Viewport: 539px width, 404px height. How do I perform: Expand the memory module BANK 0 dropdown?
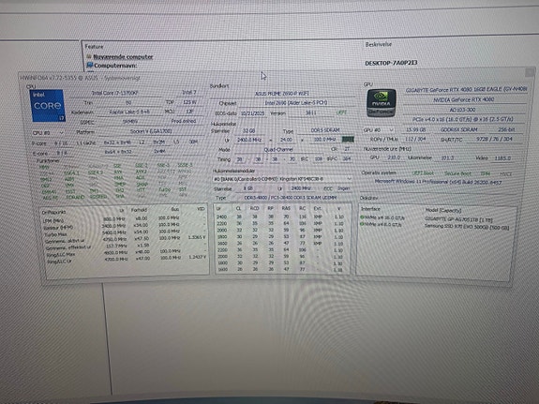(282, 179)
